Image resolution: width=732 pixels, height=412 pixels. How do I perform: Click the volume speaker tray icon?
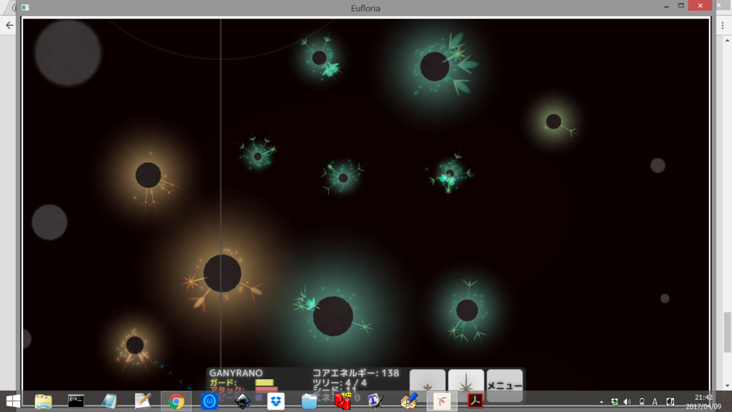click(628, 402)
